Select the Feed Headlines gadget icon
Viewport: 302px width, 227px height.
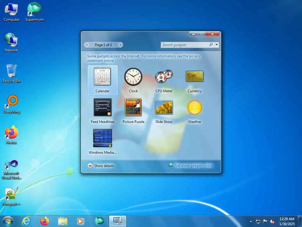pyautogui.click(x=102, y=107)
